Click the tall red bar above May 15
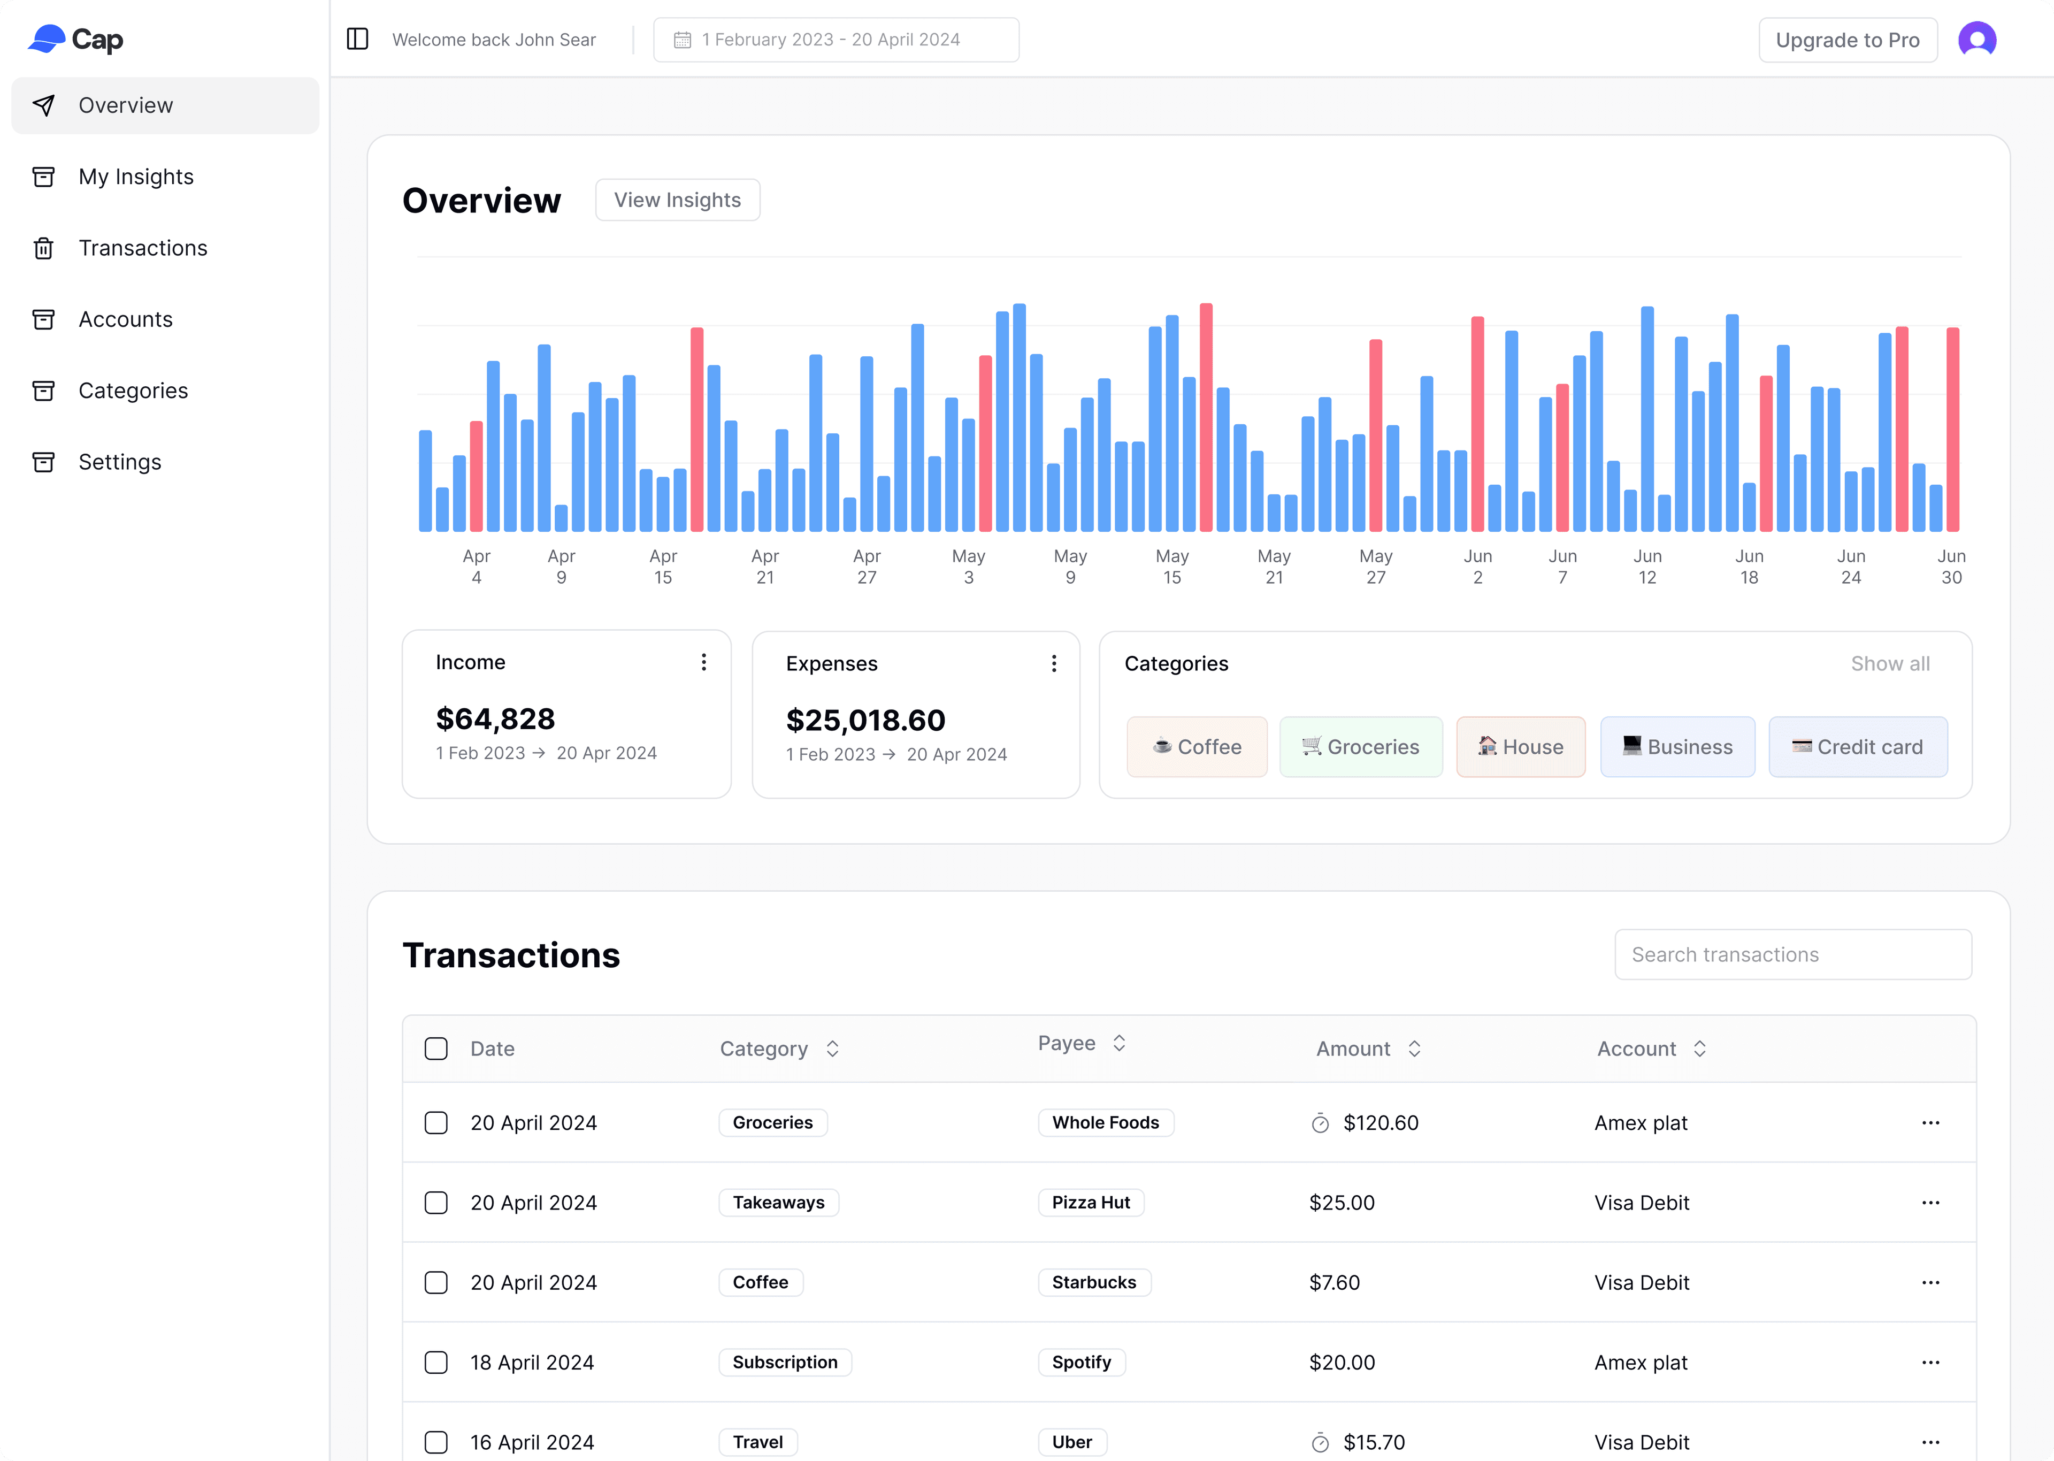The width and height of the screenshot is (2054, 1461). click(1206, 417)
